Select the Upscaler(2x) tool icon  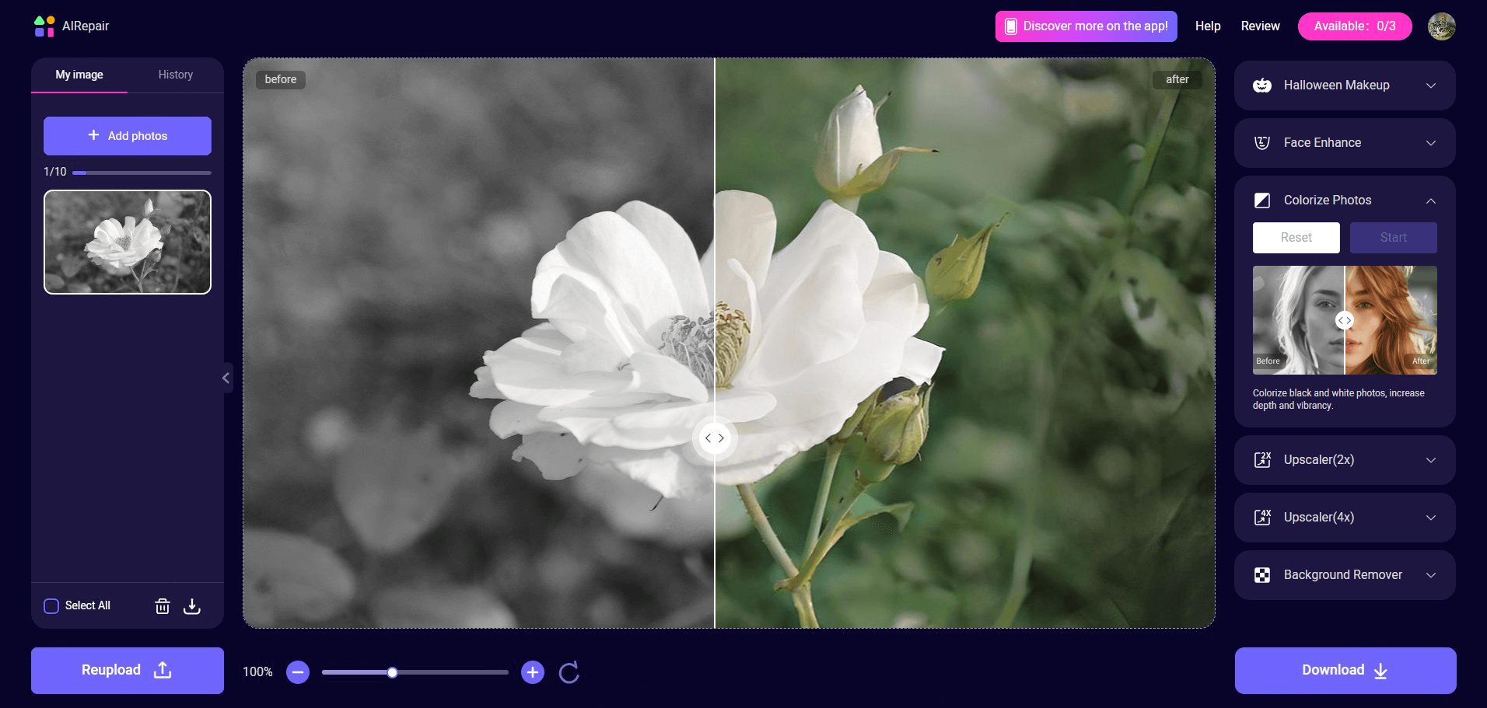click(1262, 459)
